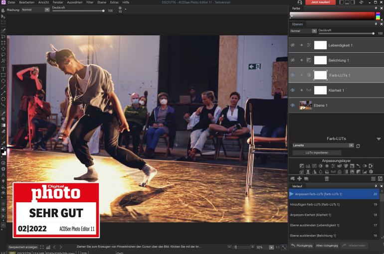Image resolution: width=384 pixels, height=254 pixels.
Task: Click the Rückgängig undo button
Action: (302, 246)
